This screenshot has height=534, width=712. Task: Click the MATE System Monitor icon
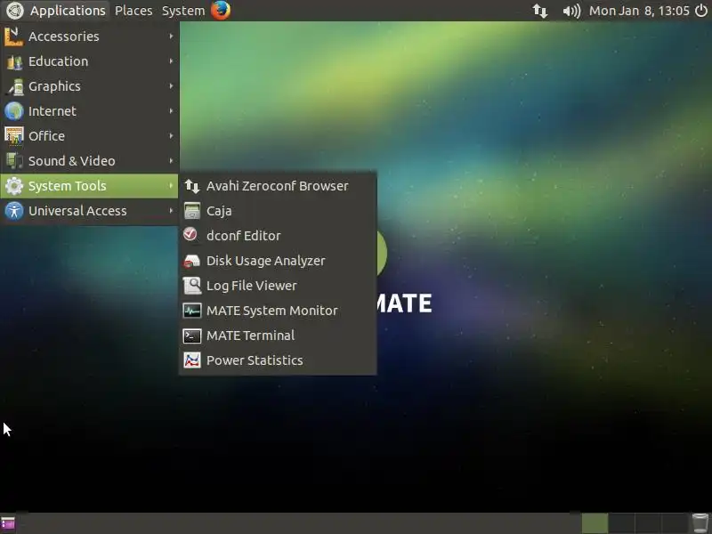click(x=192, y=311)
